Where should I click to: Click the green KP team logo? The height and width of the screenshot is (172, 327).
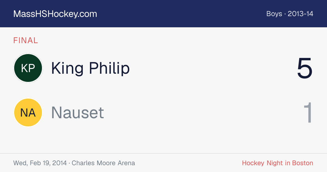[x=28, y=68]
